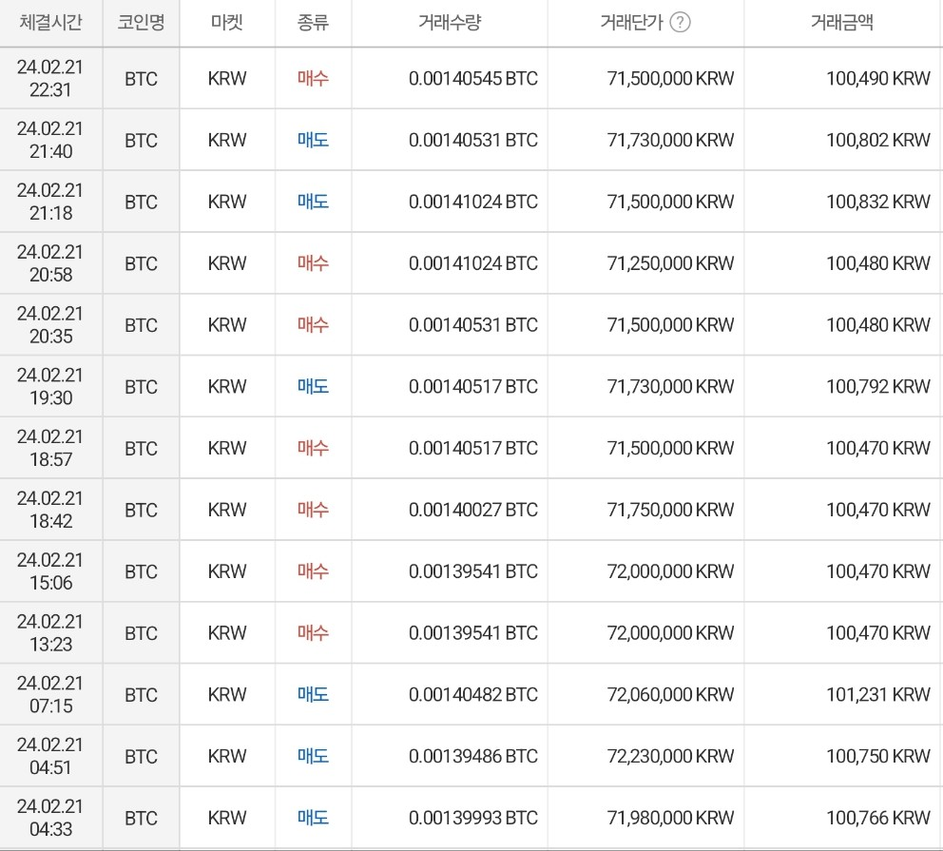Click the help icon next to 거래단가
The image size is (943, 851).
(680, 22)
